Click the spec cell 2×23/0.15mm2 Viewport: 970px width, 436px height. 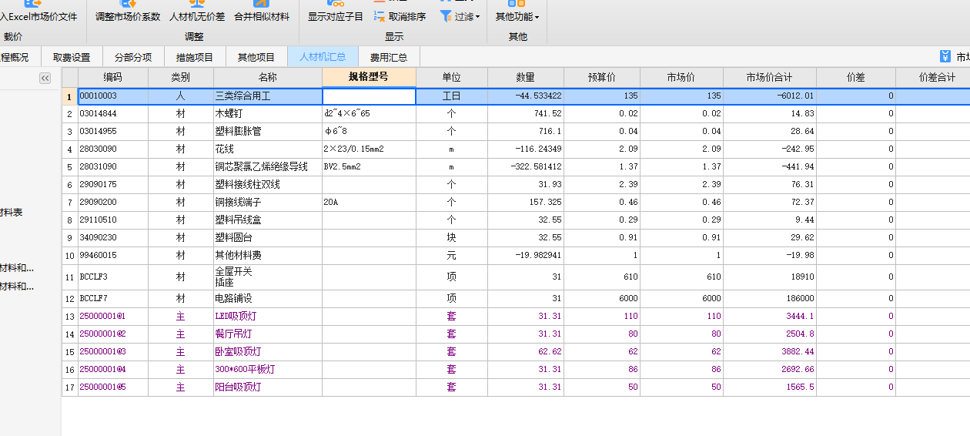click(369, 149)
